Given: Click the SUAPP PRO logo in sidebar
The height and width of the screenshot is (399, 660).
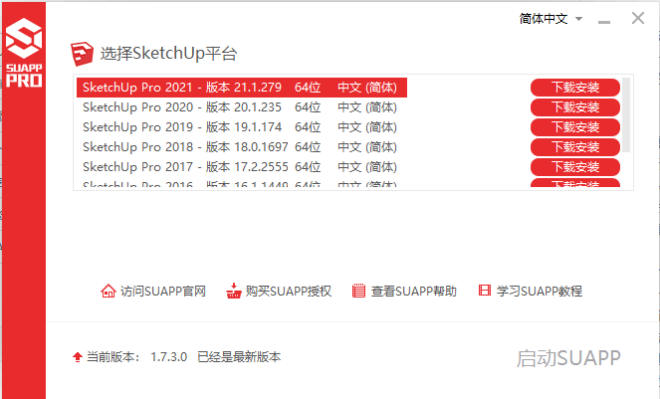Looking at the screenshot, I should tap(24, 54).
